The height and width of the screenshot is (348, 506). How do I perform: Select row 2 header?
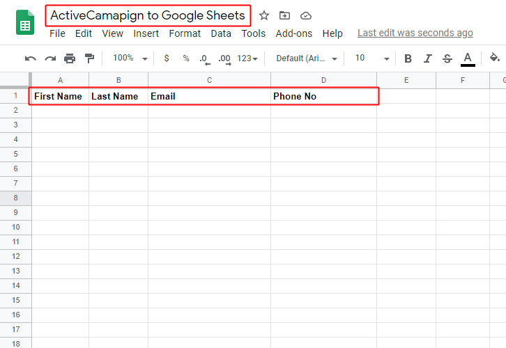click(15, 110)
